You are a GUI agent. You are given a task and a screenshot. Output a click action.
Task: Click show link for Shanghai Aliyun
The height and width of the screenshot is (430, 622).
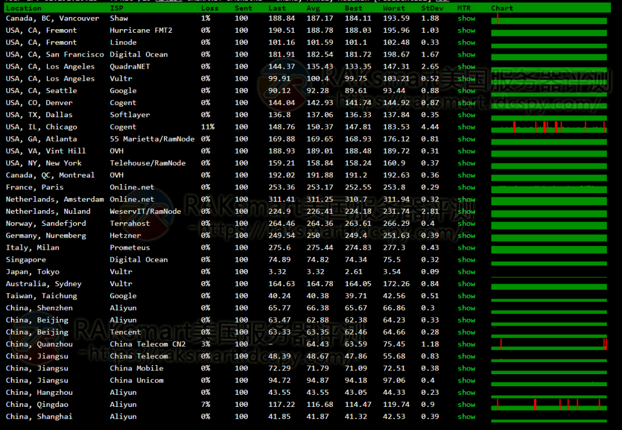[466, 417]
